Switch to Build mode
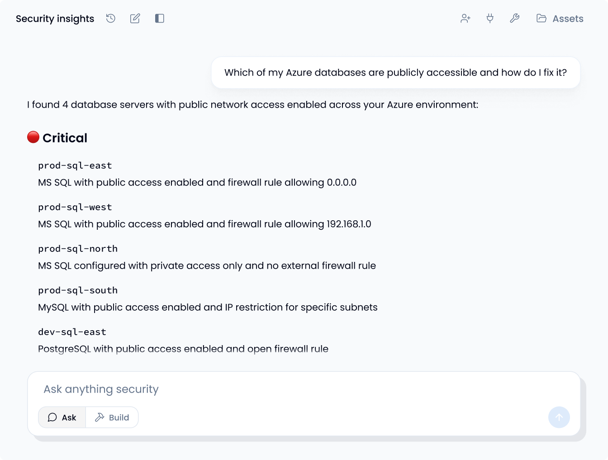Image resolution: width=608 pixels, height=460 pixels. tap(112, 417)
